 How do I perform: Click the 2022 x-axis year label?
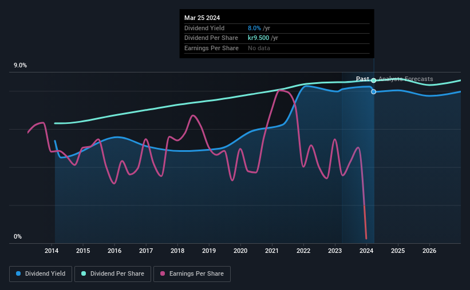tap(303, 251)
